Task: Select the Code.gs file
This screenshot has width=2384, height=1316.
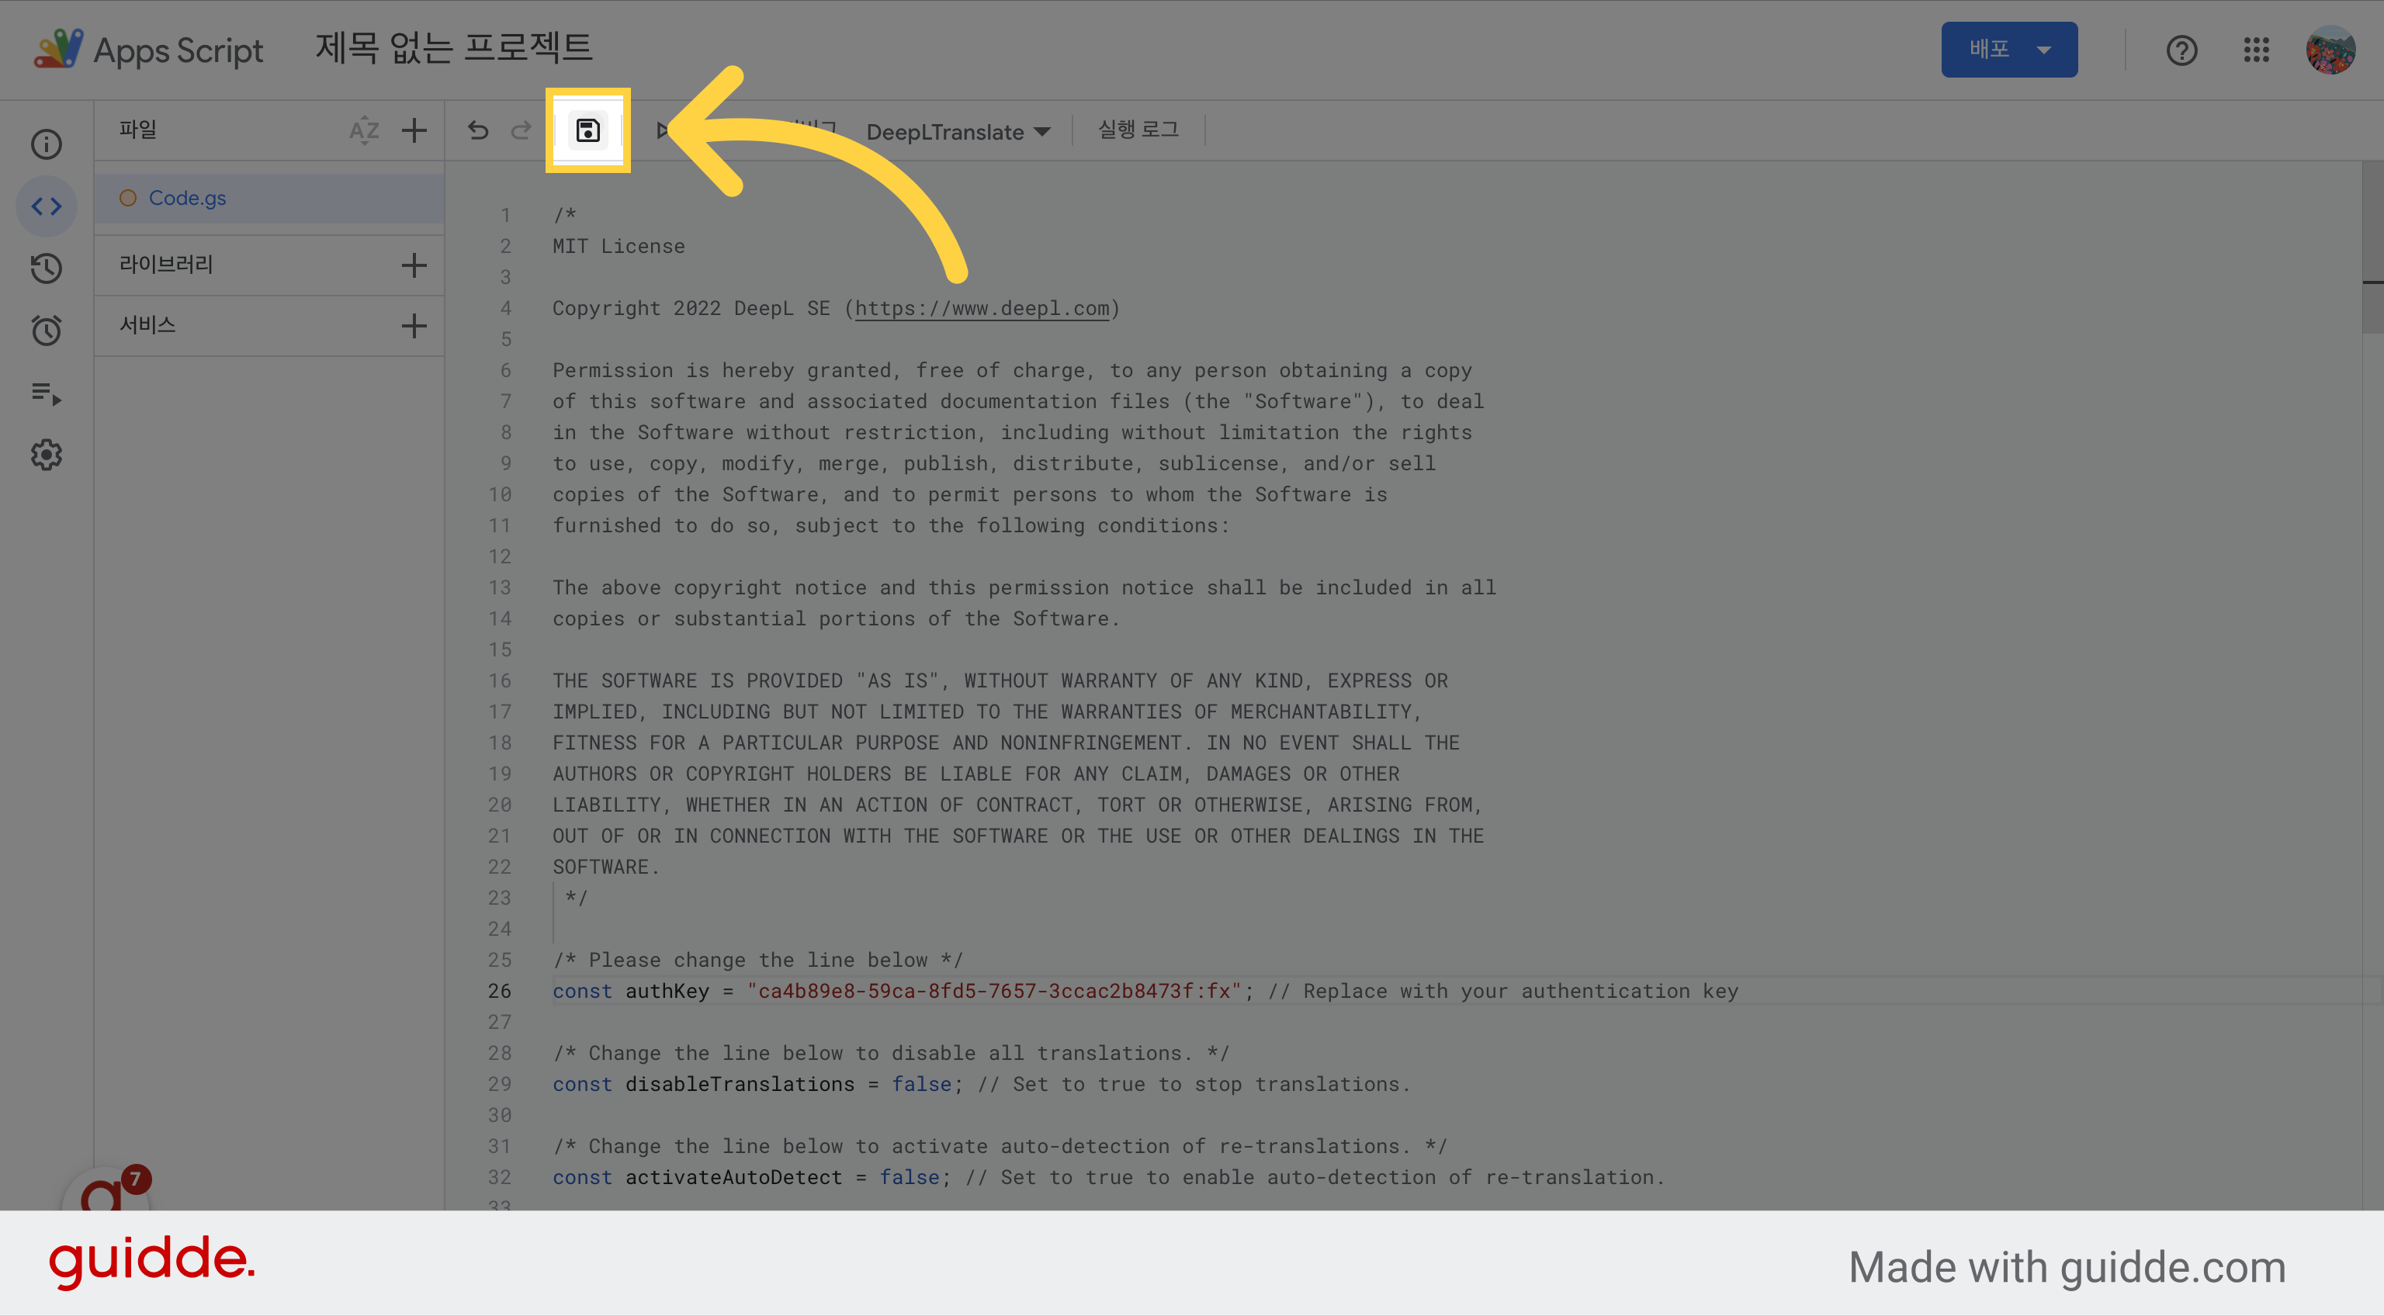Action: coord(269,198)
